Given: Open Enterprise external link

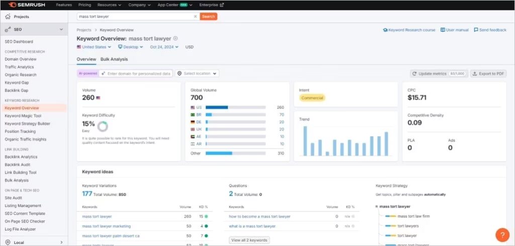Looking at the screenshot, I should [212, 5].
